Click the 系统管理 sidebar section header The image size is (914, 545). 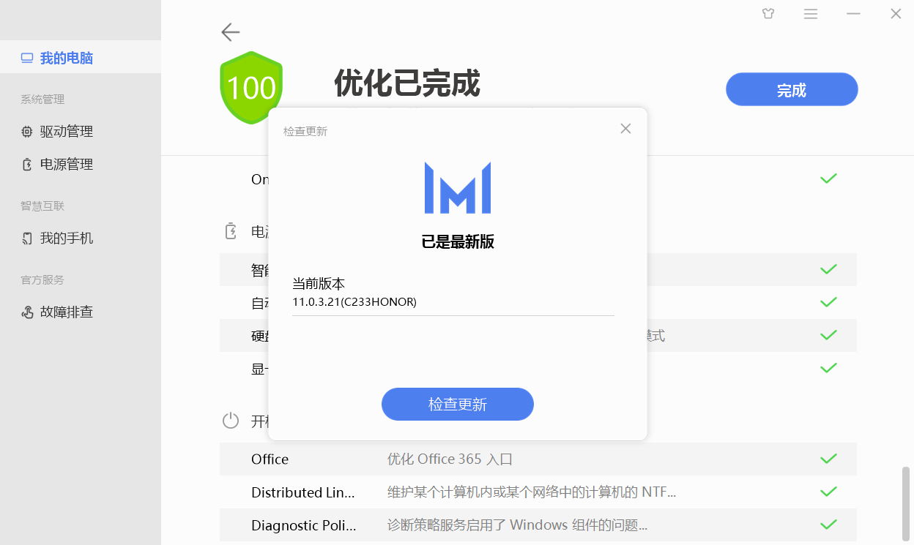(42, 99)
